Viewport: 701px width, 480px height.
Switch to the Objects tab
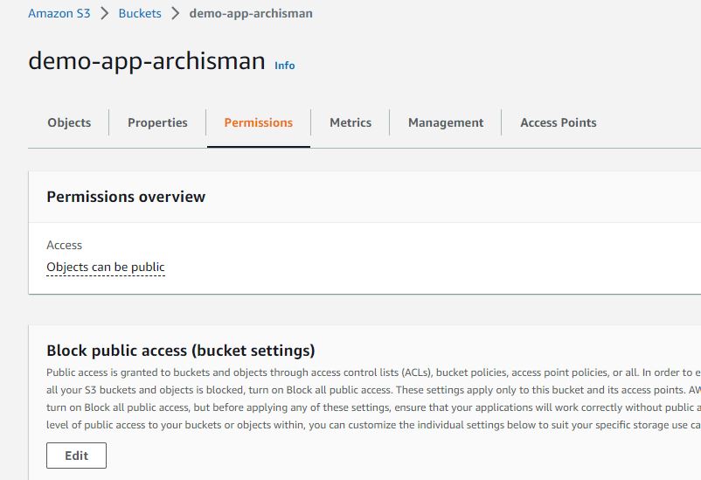[69, 122]
